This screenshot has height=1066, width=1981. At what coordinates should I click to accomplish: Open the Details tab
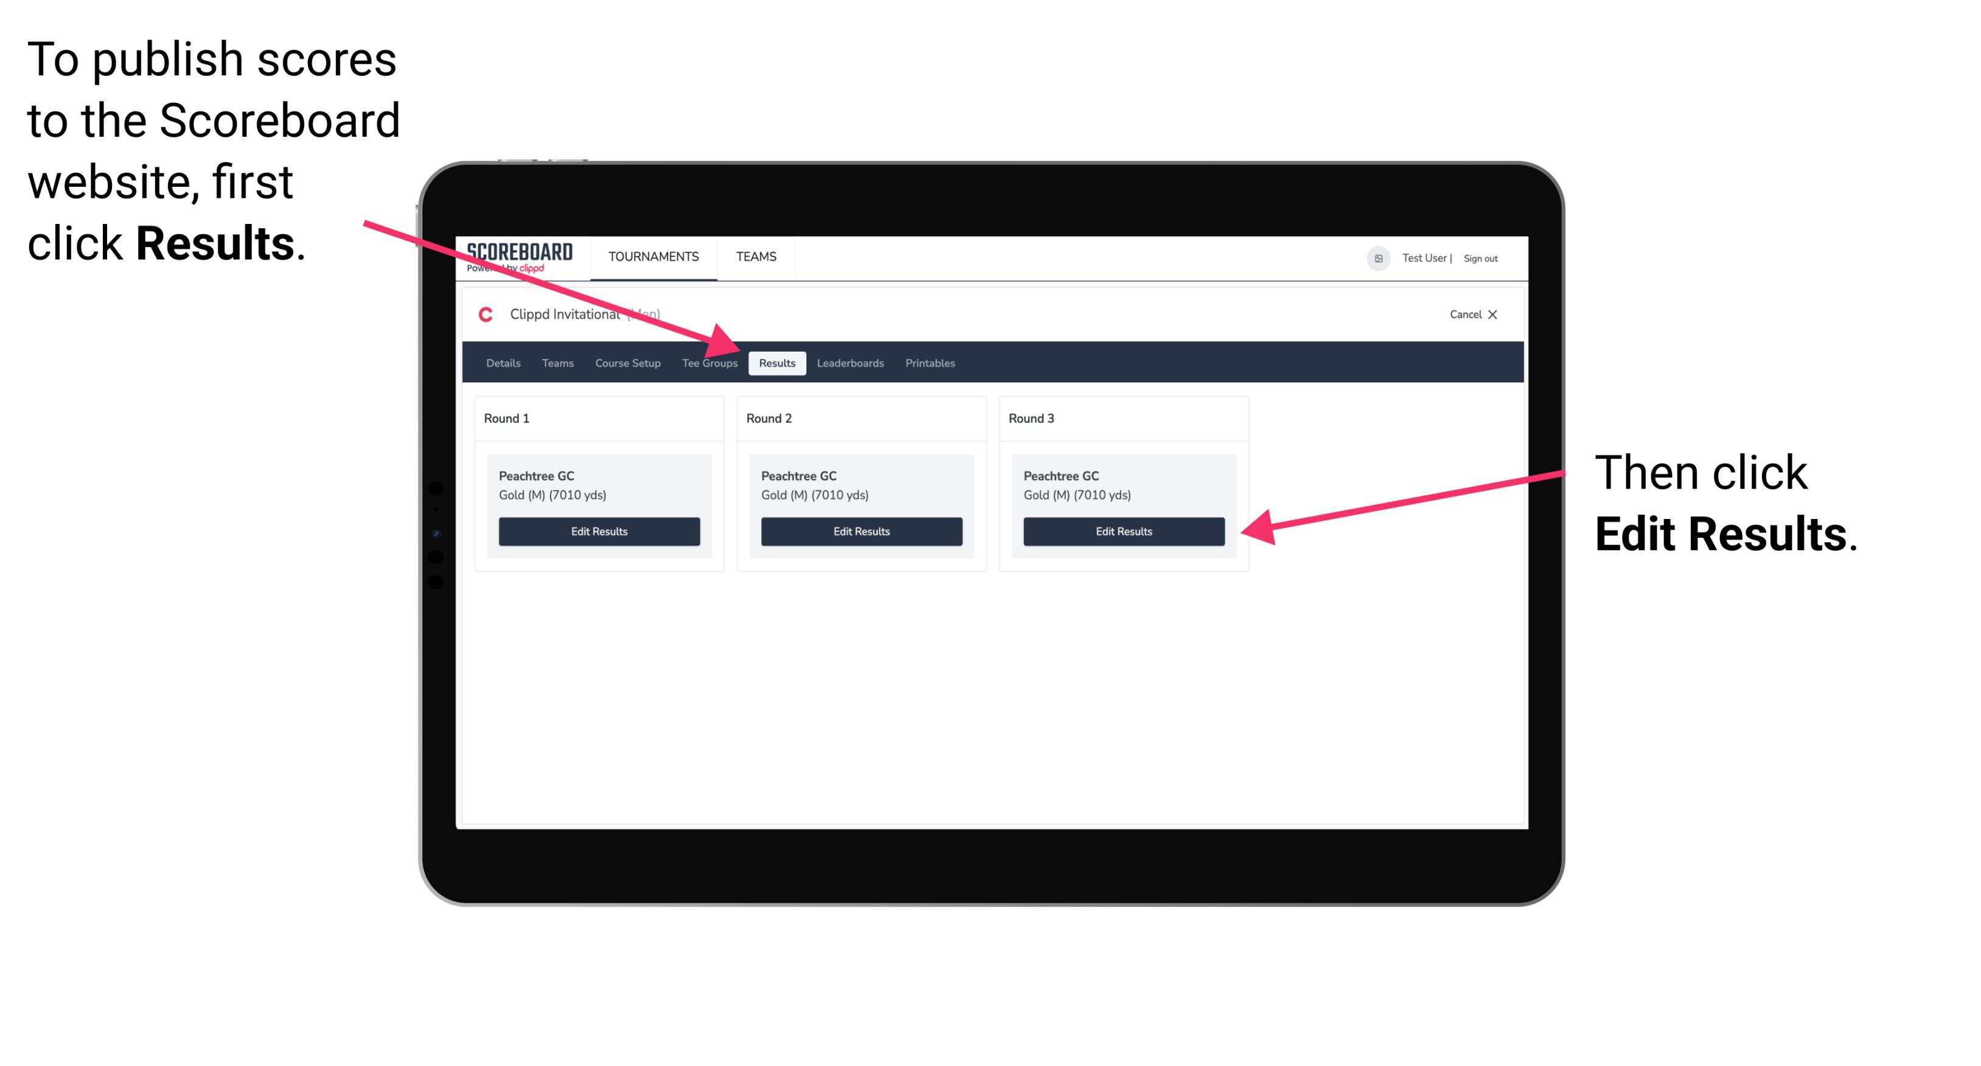[x=501, y=363]
